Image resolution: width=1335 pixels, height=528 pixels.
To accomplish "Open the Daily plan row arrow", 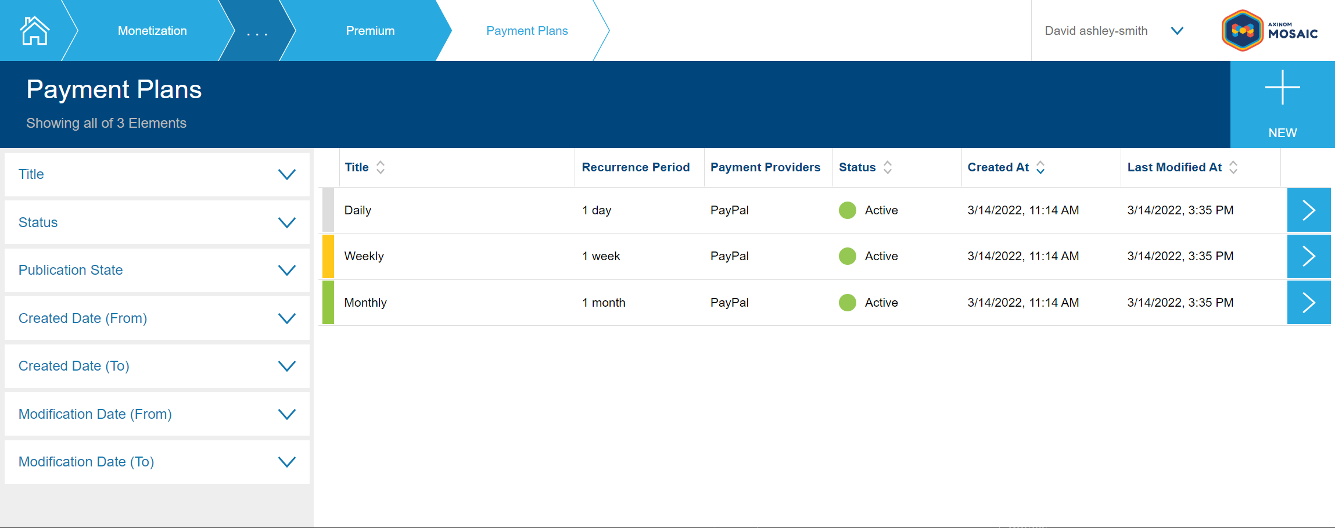I will click(1308, 210).
